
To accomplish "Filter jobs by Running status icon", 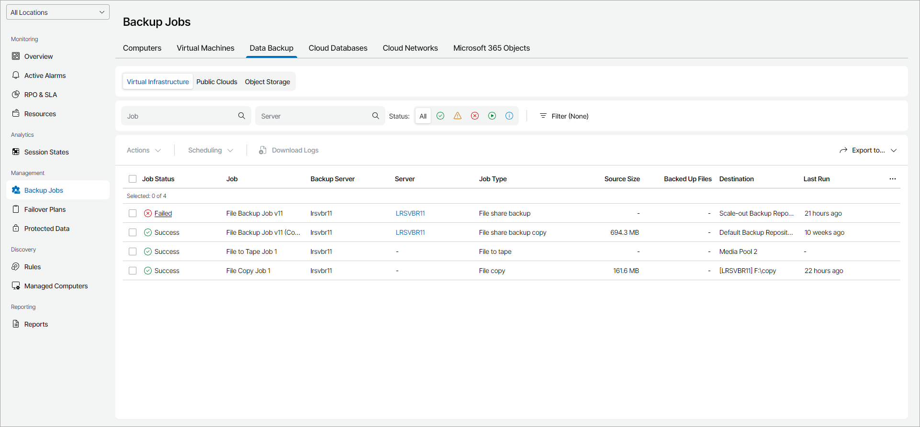I will coord(492,116).
